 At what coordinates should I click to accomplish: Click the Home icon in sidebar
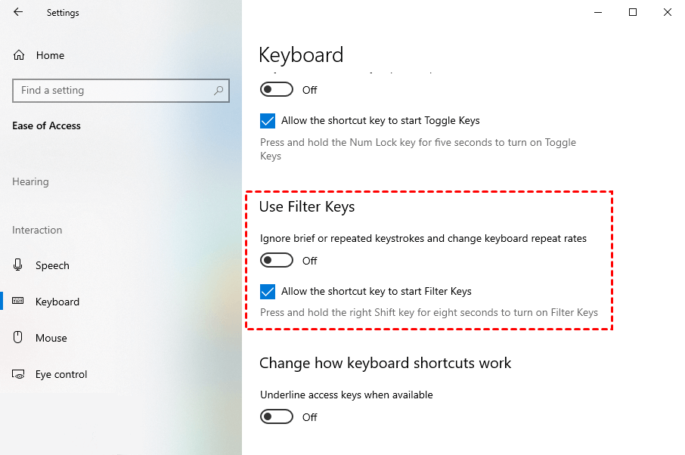click(x=19, y=55)
